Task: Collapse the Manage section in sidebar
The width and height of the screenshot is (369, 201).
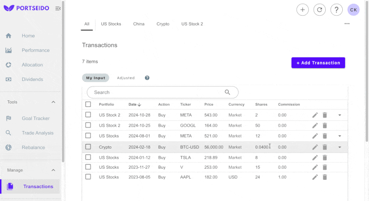Action: [x=53, y=170]
